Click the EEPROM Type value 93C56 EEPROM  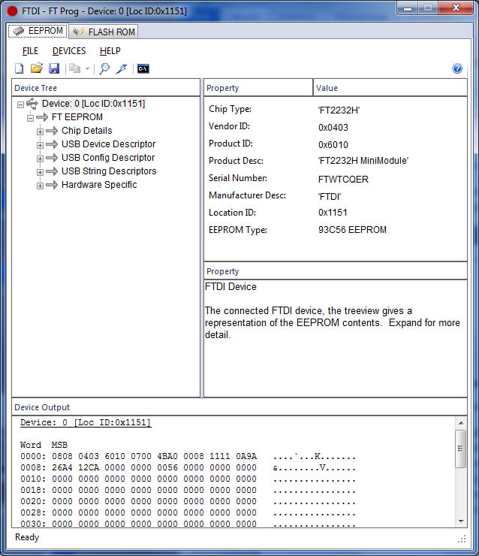coord(352,230)
